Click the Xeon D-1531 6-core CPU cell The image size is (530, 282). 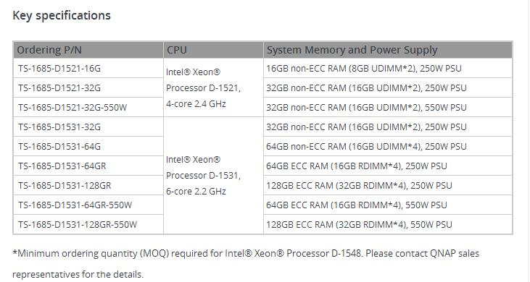[x=213, y=176]
